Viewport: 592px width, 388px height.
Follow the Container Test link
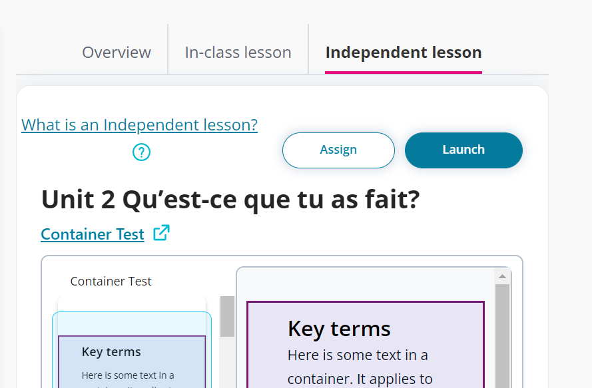92,234
